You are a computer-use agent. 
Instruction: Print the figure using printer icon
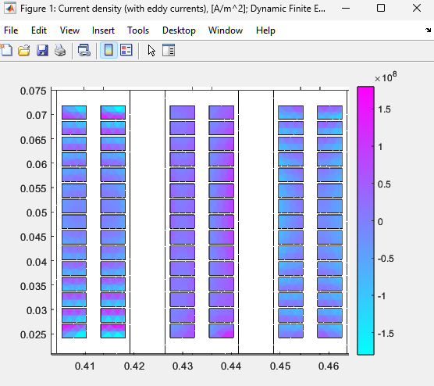60,51
